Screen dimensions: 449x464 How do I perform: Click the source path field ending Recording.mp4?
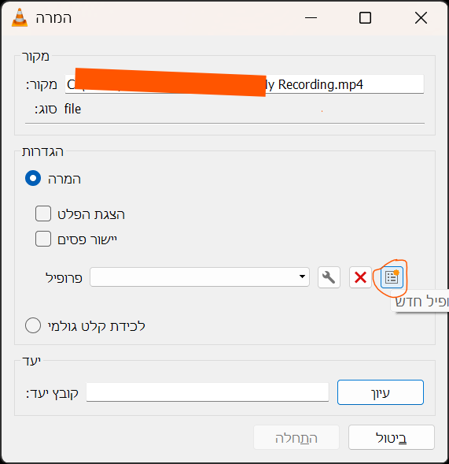click(245, 84)
